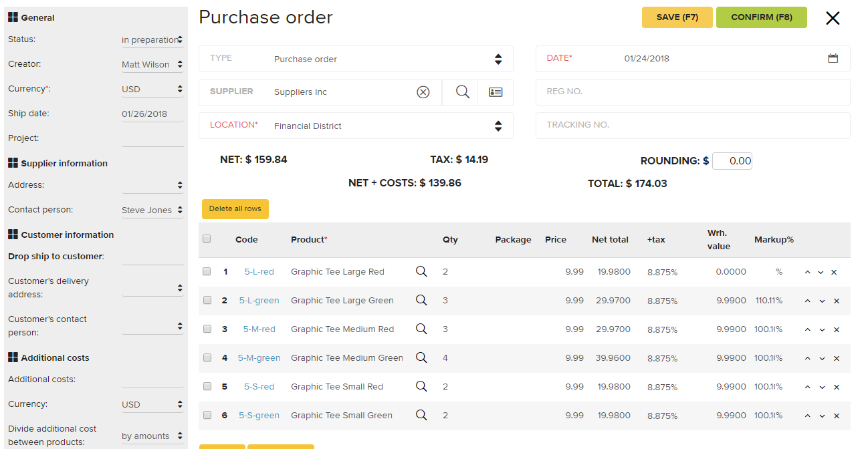Search product in Graphic Tee Small Red row

(421, 386)
